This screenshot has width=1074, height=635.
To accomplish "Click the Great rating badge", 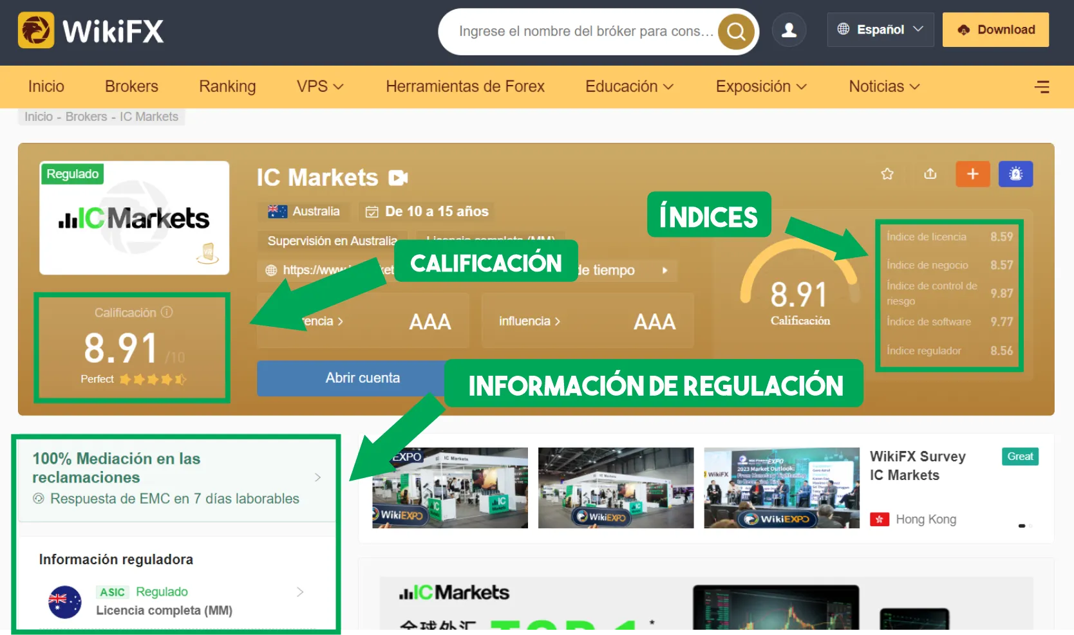I will (1020, 456).
